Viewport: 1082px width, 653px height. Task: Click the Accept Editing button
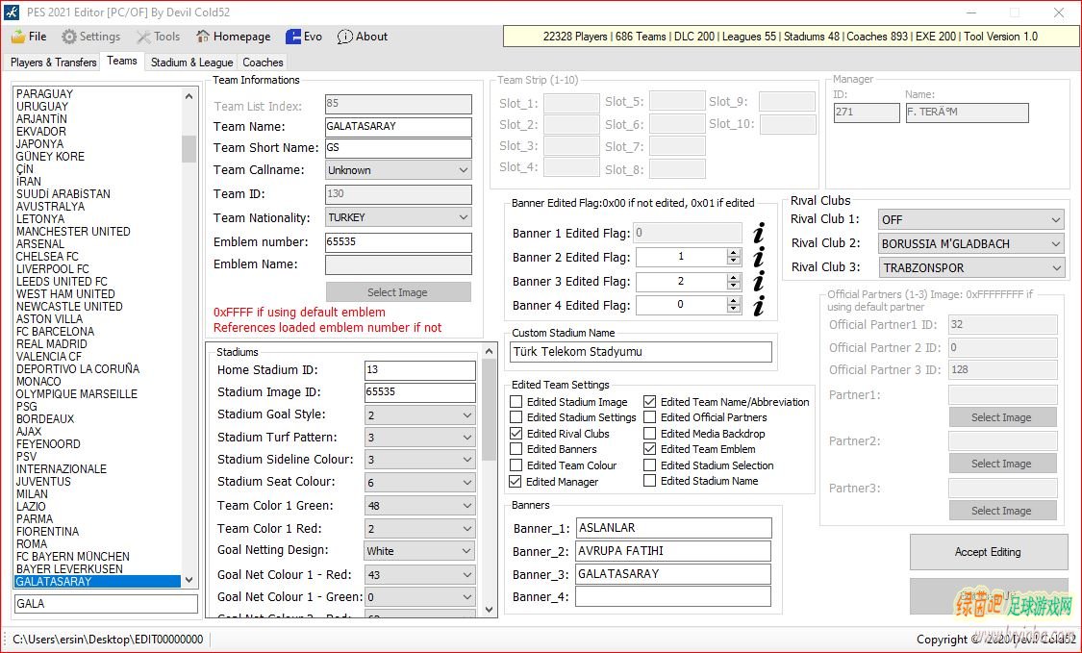click(x=988, y=552)
